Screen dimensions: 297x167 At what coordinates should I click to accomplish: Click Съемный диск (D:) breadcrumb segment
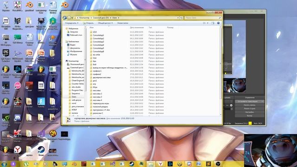pos(101,18)
